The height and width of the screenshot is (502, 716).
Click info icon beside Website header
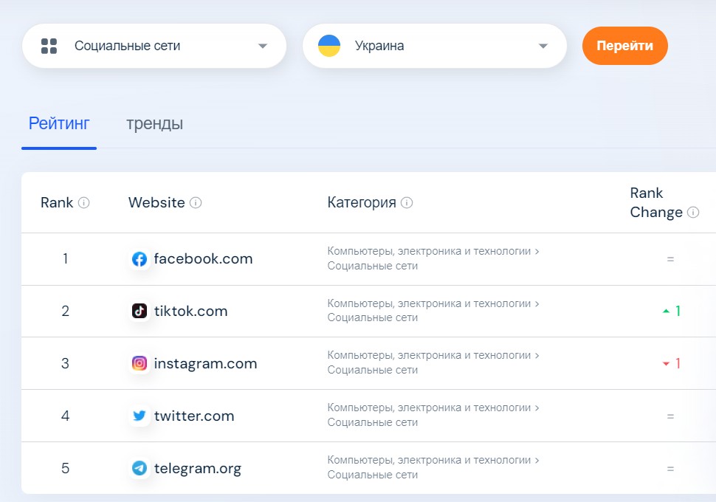pos(196,202)
